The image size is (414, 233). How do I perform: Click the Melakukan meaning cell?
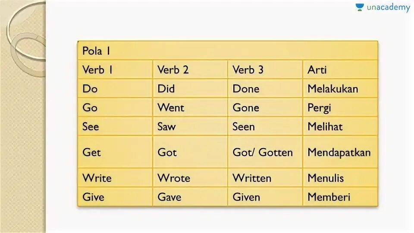(340, 88)
